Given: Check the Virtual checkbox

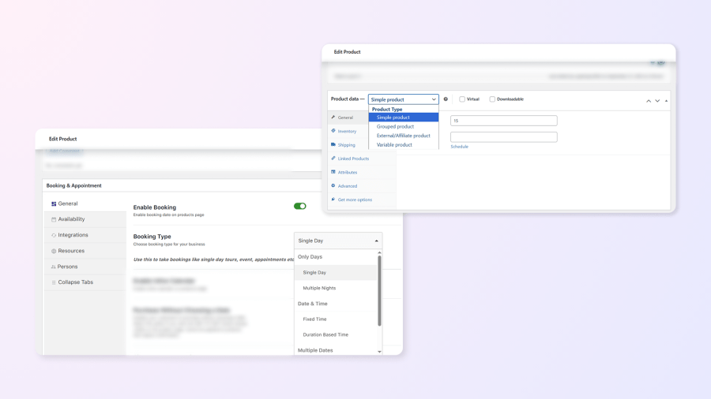Looking at the screenshot, I should click(462, 99).
